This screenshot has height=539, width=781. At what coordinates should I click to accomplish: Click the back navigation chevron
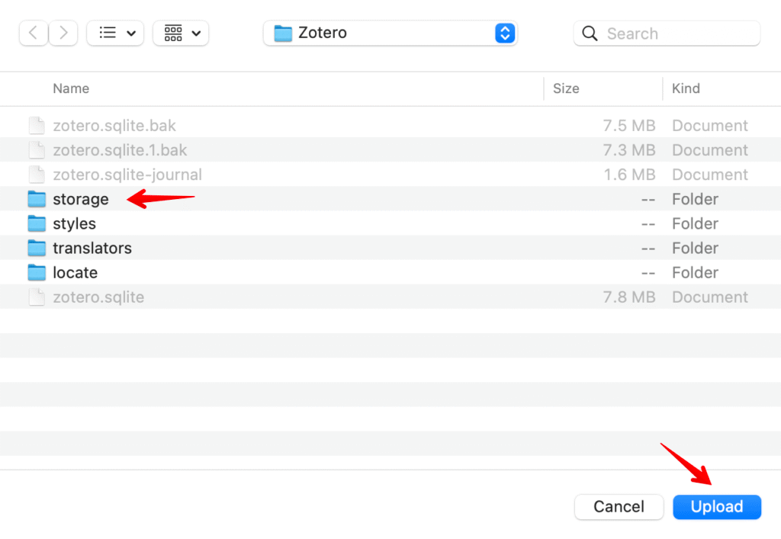33,33
